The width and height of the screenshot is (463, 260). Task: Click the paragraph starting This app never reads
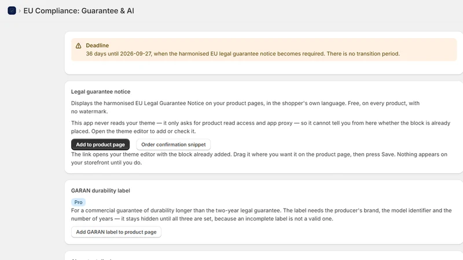tap(260, 127)
